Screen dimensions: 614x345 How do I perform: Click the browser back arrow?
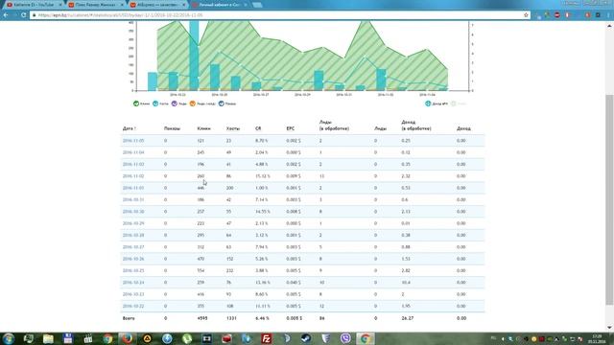click(6, 15)
